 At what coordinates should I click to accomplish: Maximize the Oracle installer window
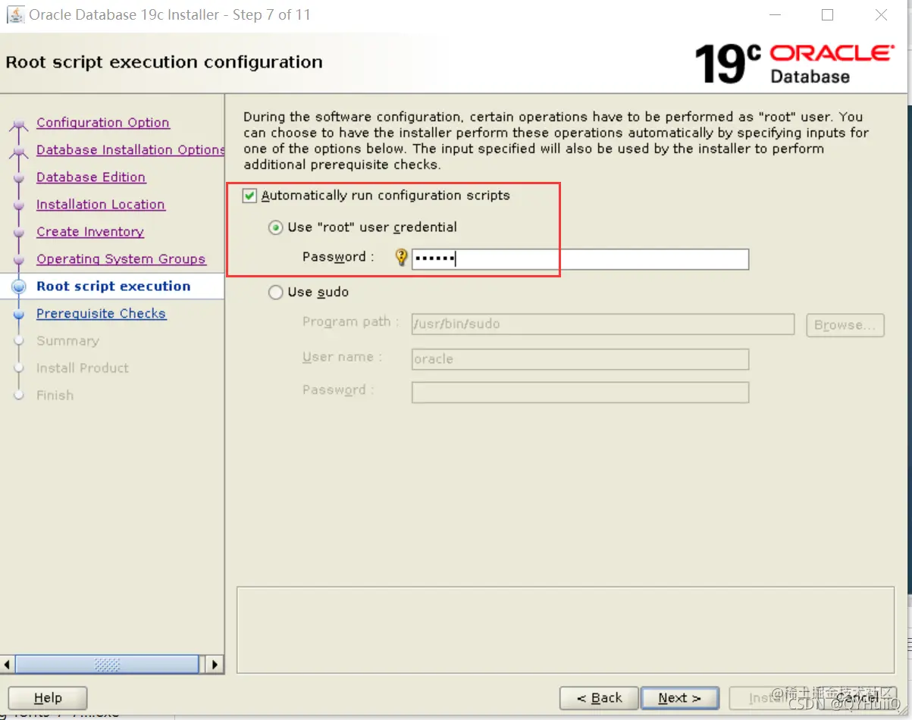[x=828, y=15]
